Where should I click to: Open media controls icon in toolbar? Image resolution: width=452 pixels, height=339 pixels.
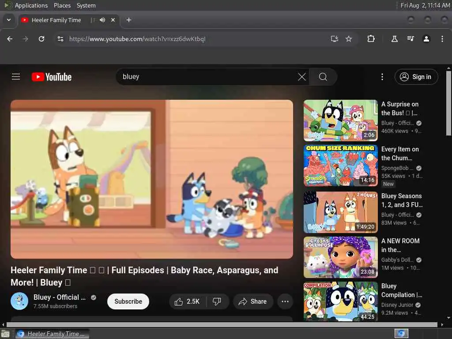click(x=411, y=39)
